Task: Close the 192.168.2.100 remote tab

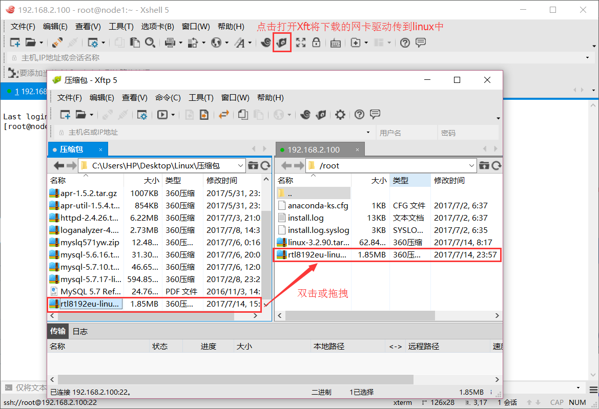Action: [x=357, y=149]
